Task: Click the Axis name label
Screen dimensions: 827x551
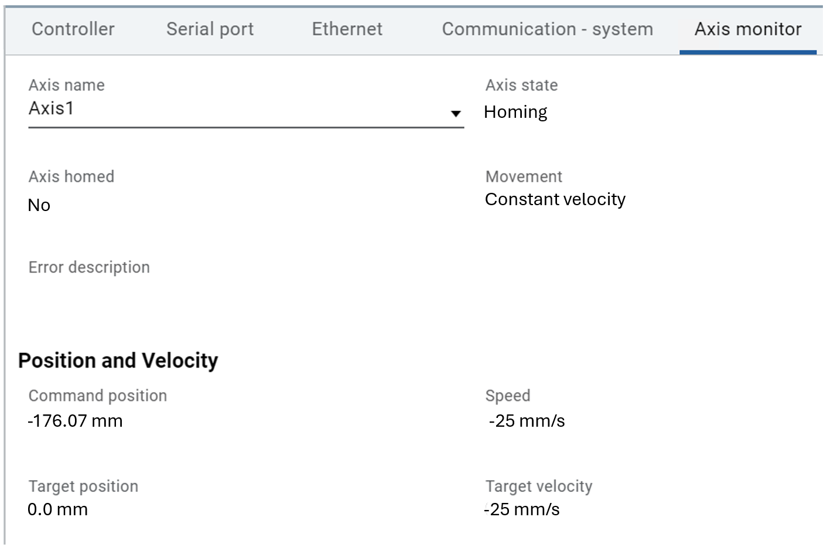Action: click(x=66, y=86)
